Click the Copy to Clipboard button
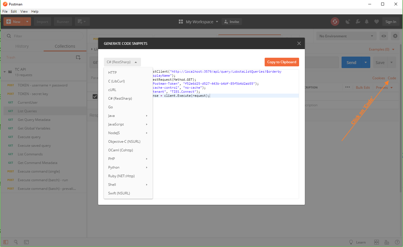Screen dimensions: 403x247 pos(282,62)
